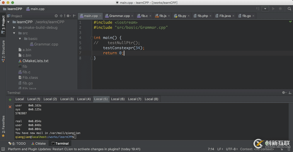Open Grammar.cpp in project tree
Viewport: 293px width, 152px height.
pos(44,44)
